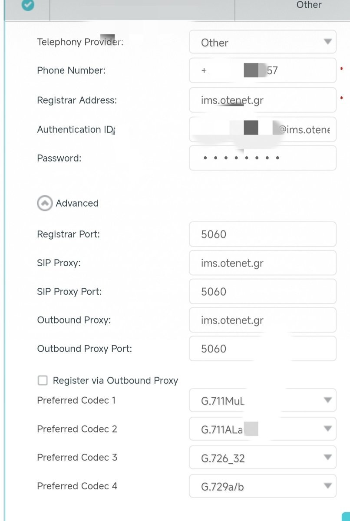Click the blue checkmark status icon

click(x=28, y=4)
